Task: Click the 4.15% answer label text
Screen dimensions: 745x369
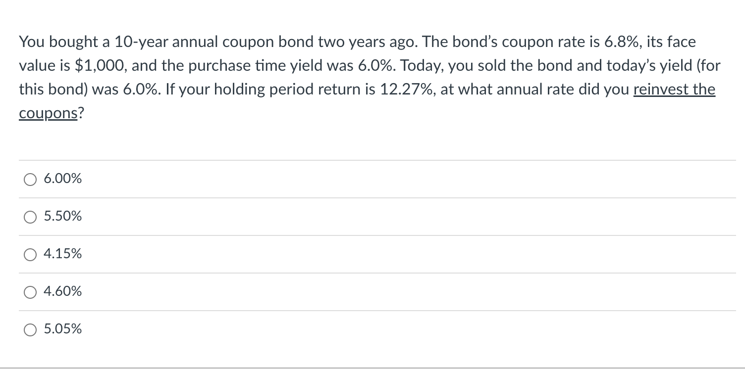Action: tap(63, 254)
